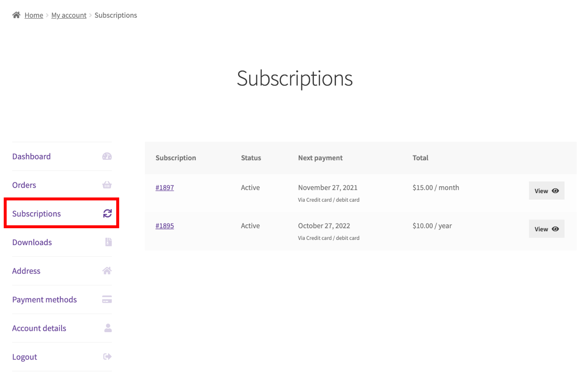Click the Orders basket icon
584x372 pixels.
(x=107, y=184)
